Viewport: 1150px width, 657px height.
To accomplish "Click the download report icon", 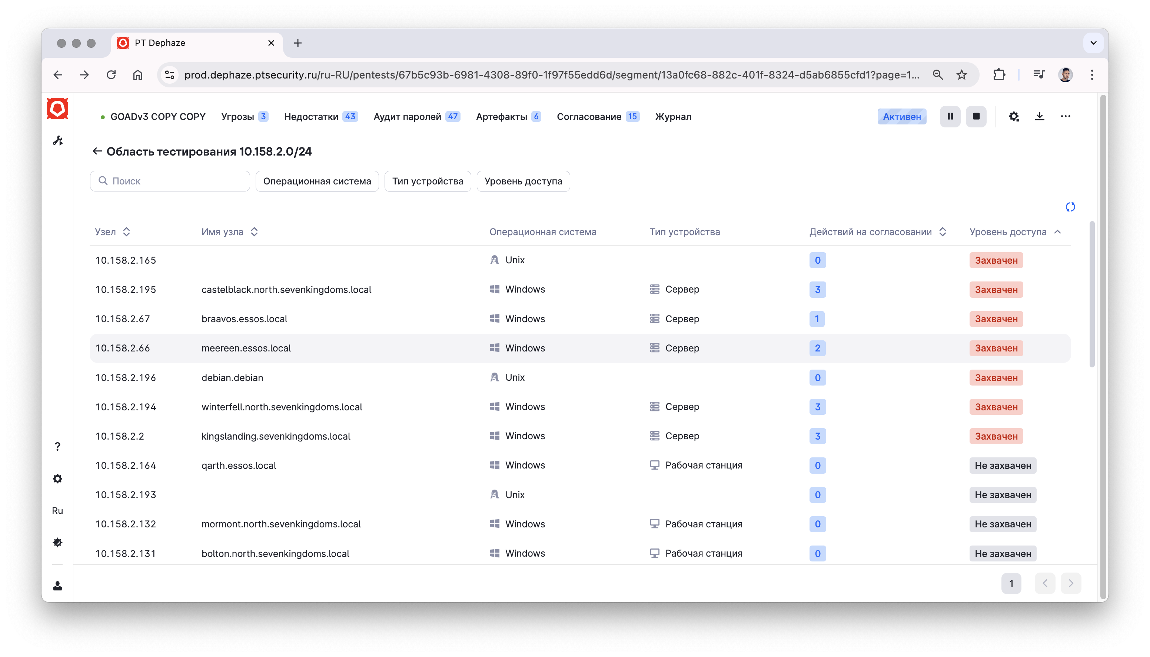I will click(1040, 116).
